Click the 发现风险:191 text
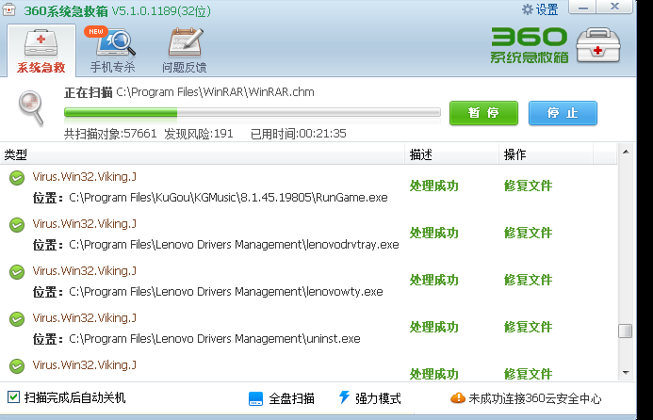 pos(199,134)
